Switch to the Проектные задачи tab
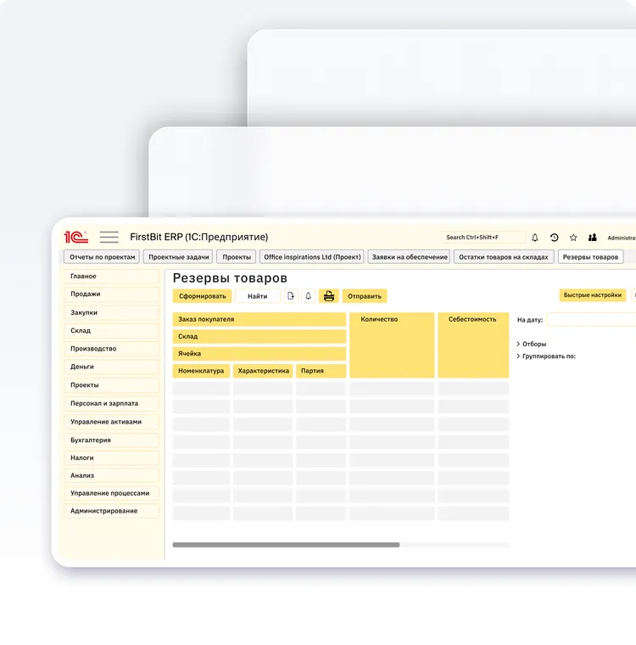 178,257
